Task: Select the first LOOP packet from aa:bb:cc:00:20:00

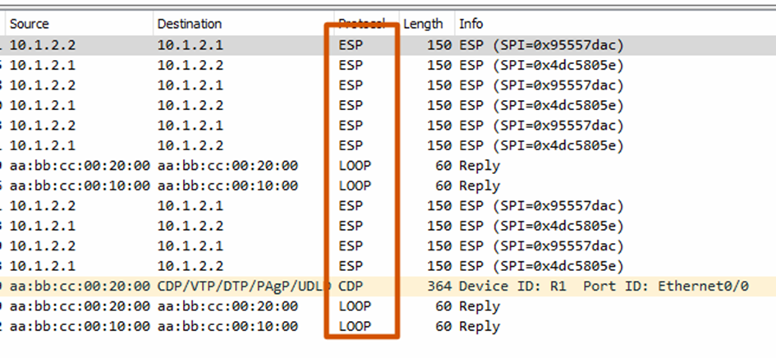Action: pyautogui.click(x=246, y=166)
